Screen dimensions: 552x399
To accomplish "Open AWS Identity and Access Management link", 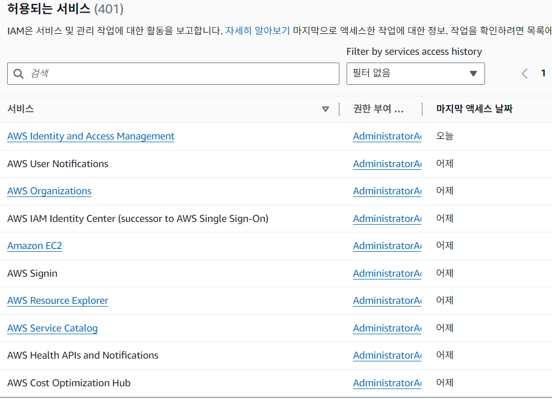I will [91, 136].
